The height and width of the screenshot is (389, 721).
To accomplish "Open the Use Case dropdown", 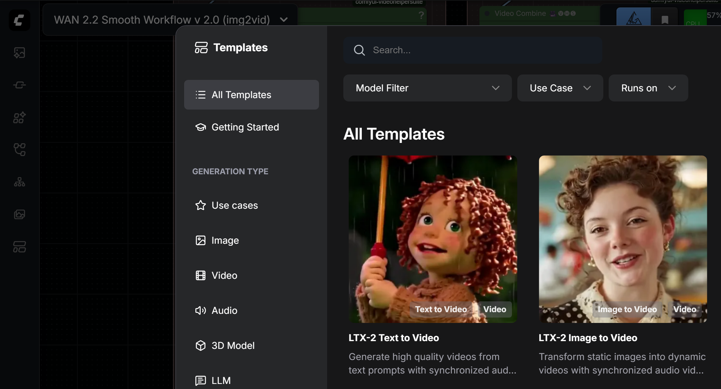I will (560, 88).
